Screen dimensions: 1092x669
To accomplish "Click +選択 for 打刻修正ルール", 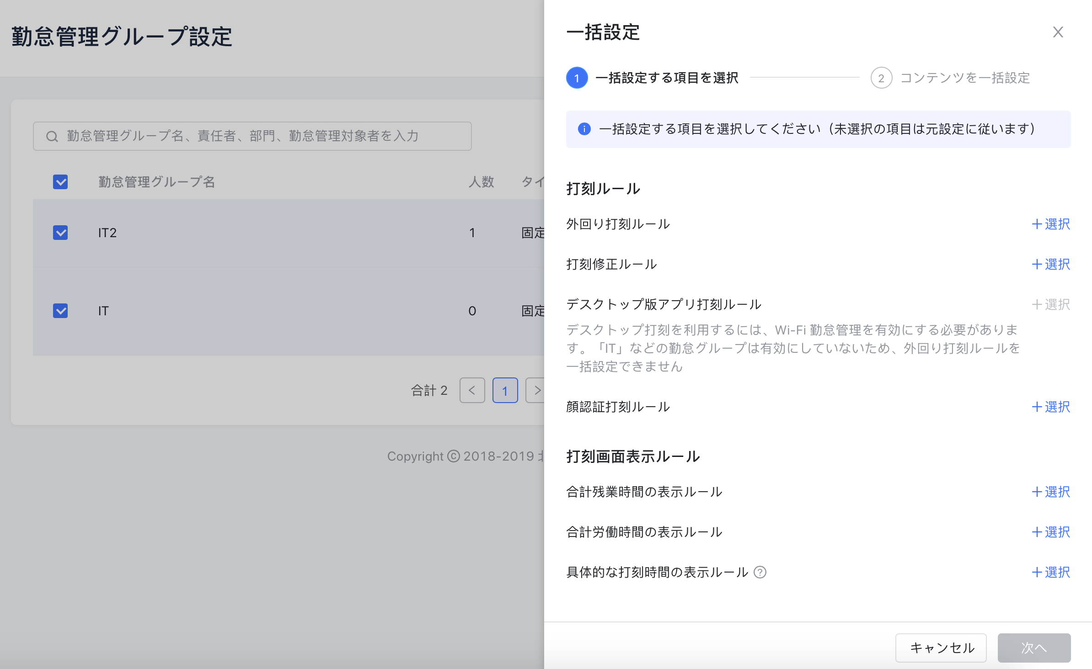I will 1051,265.
